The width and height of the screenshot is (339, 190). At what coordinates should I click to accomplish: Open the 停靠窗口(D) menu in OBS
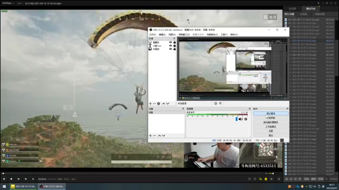click(184, 35)
